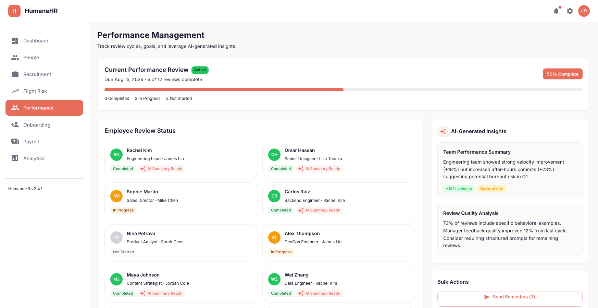This screenshot has height=308, width=598.
Task: Click Alex Thompson's AT avatar
Action: click(x=274, y=238)
